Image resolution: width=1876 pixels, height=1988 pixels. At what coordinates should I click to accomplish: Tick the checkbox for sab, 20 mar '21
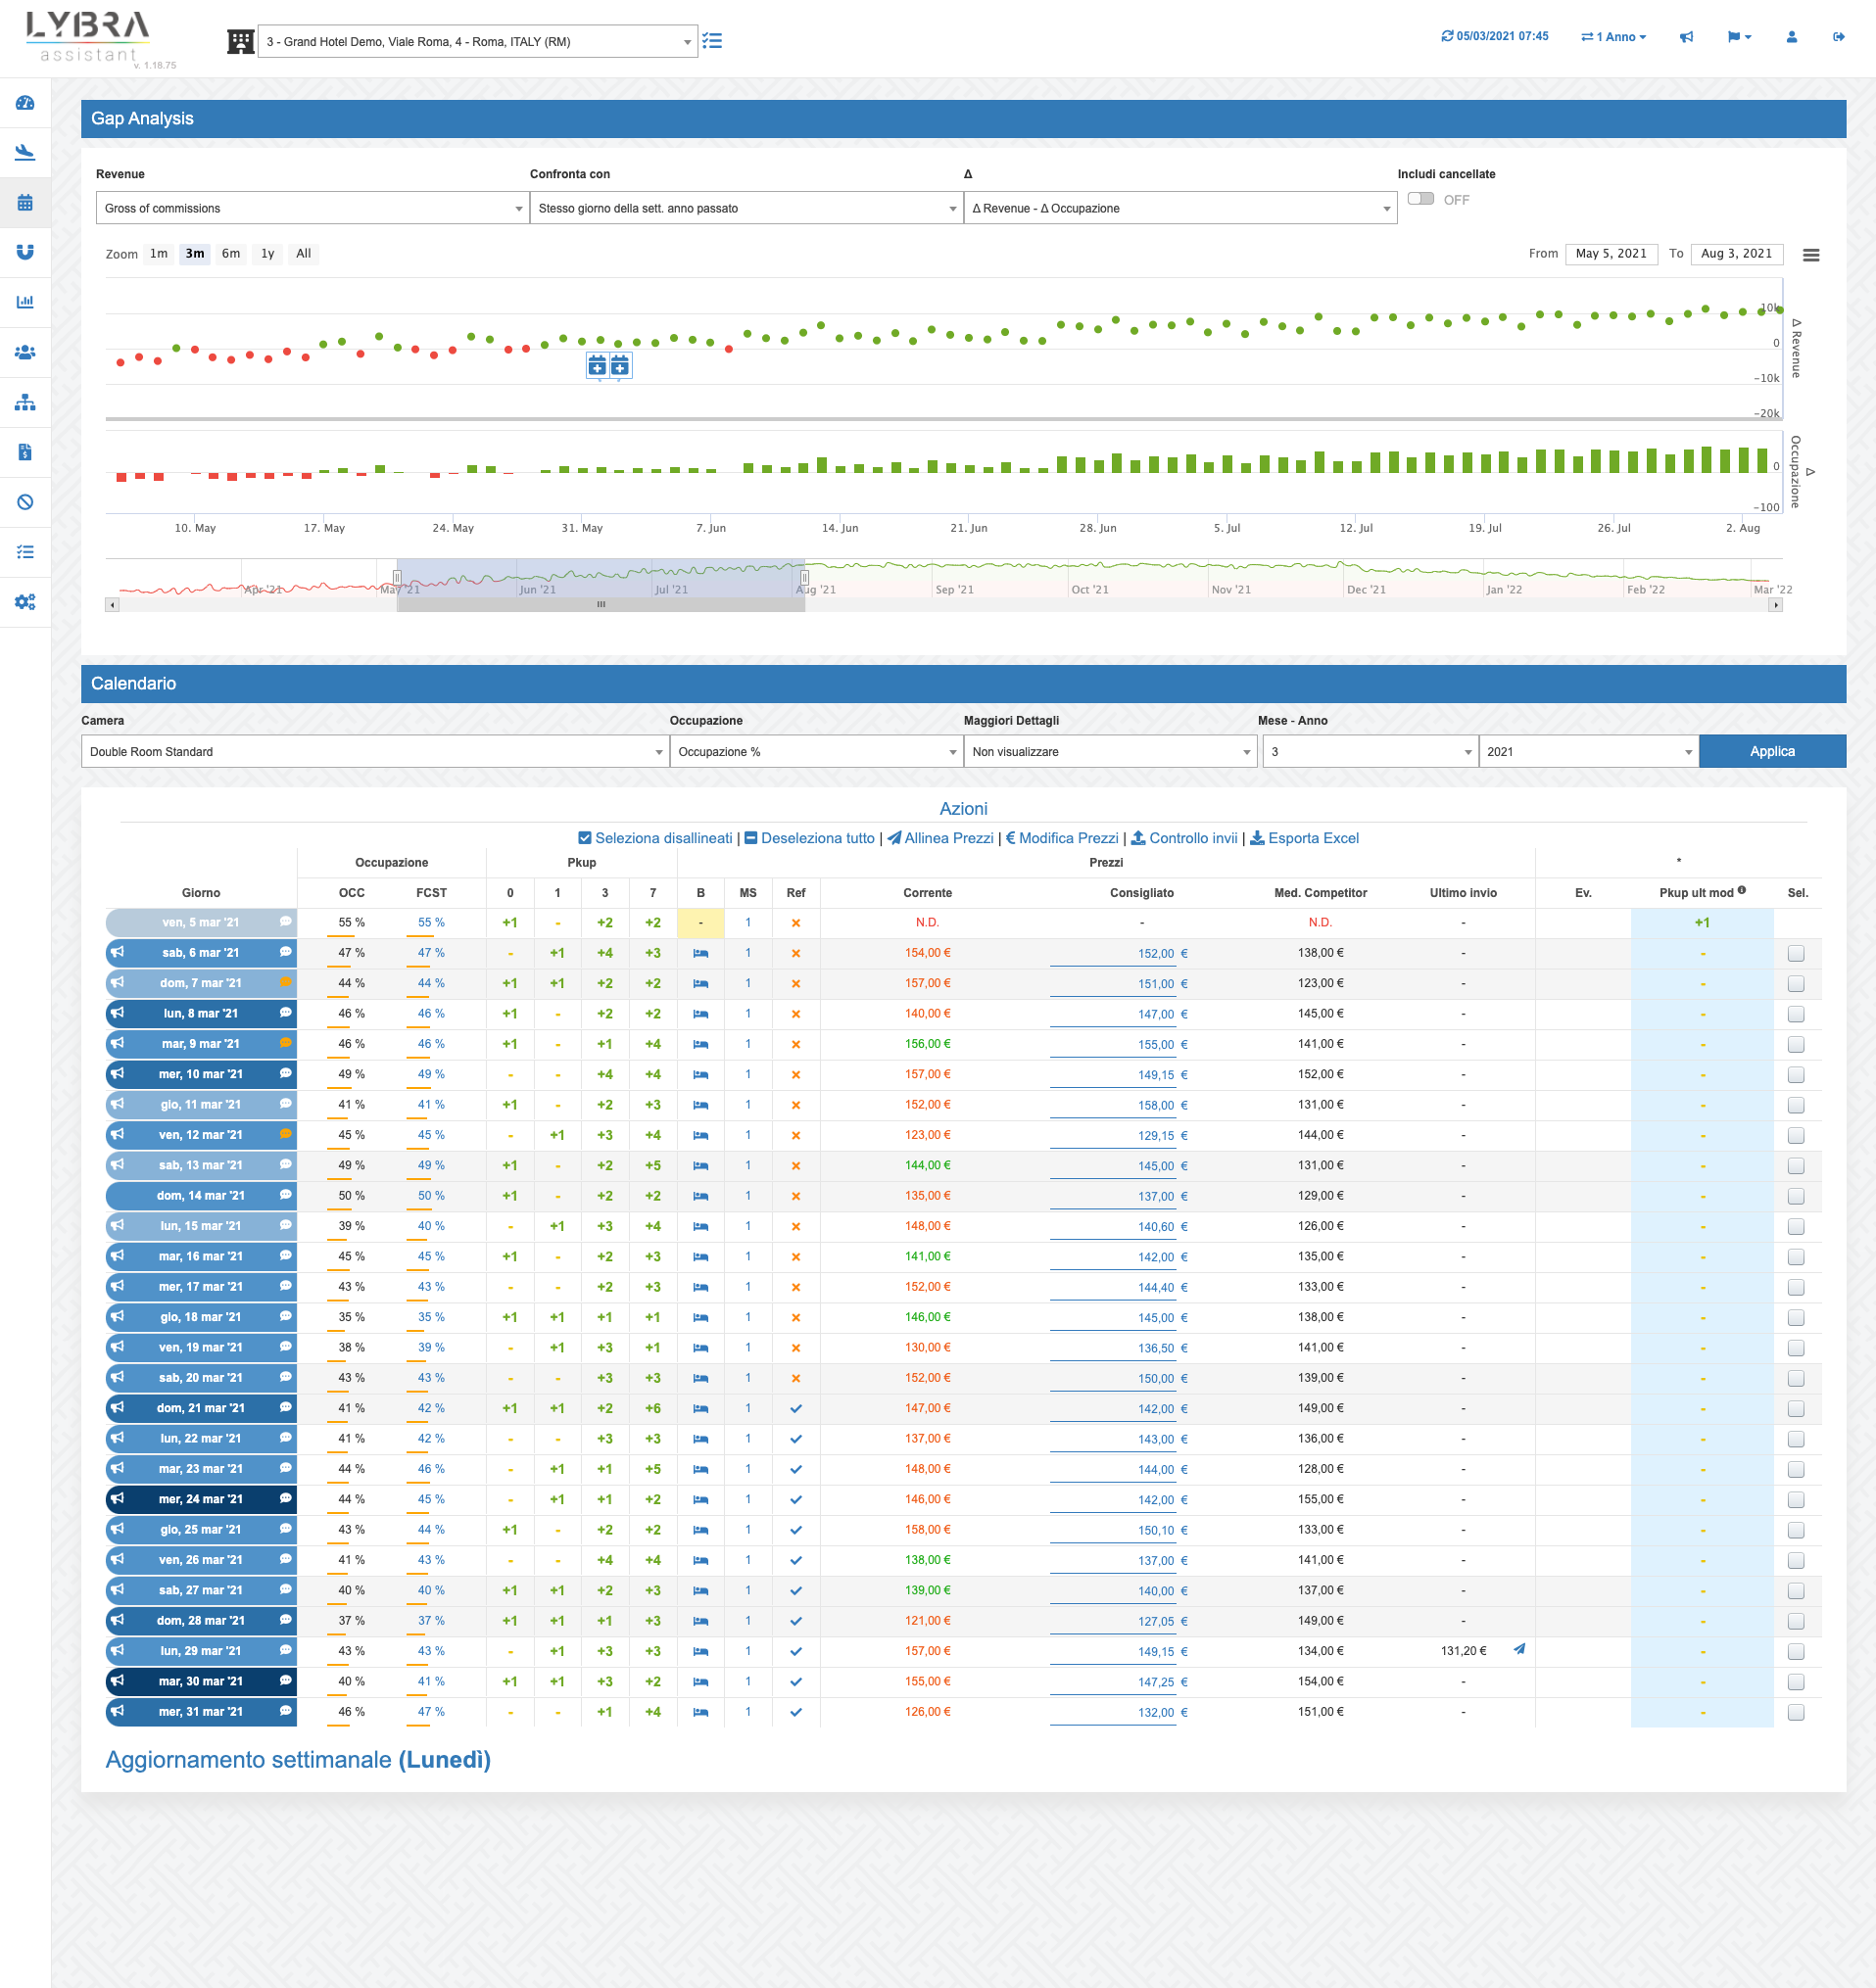(x=1796, y=1378)
